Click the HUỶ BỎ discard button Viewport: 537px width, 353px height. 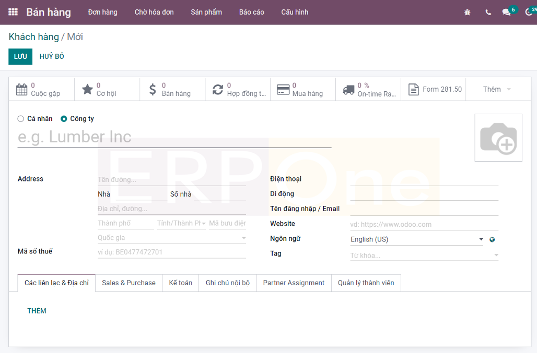[52, 56]
